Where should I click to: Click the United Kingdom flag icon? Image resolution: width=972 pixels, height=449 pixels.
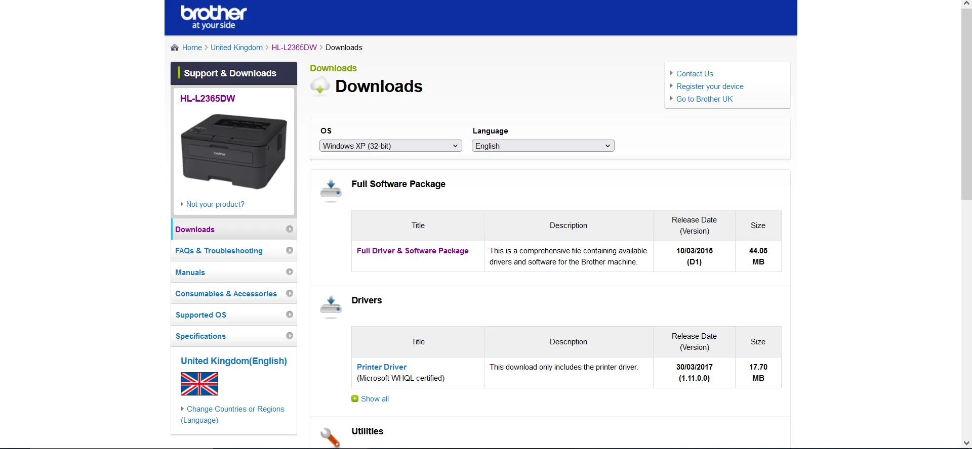(x=199, y=384)
